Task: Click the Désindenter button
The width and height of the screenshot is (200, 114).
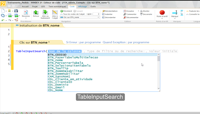Action: pos(109,18)
